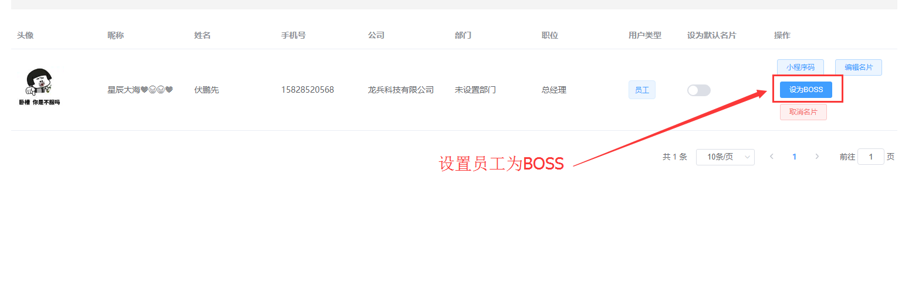The height and width of the screenshot is (288, 922).
Task: Open the 小程序码 mini-program code button
Action: click(801, 67)
